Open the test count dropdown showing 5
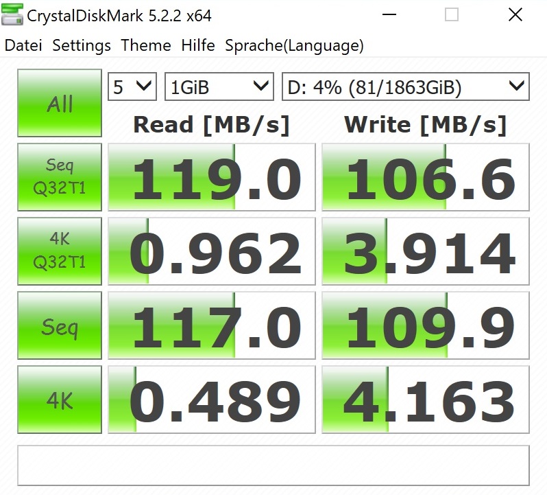Screen dimensions: 547x495 (132, 87)
